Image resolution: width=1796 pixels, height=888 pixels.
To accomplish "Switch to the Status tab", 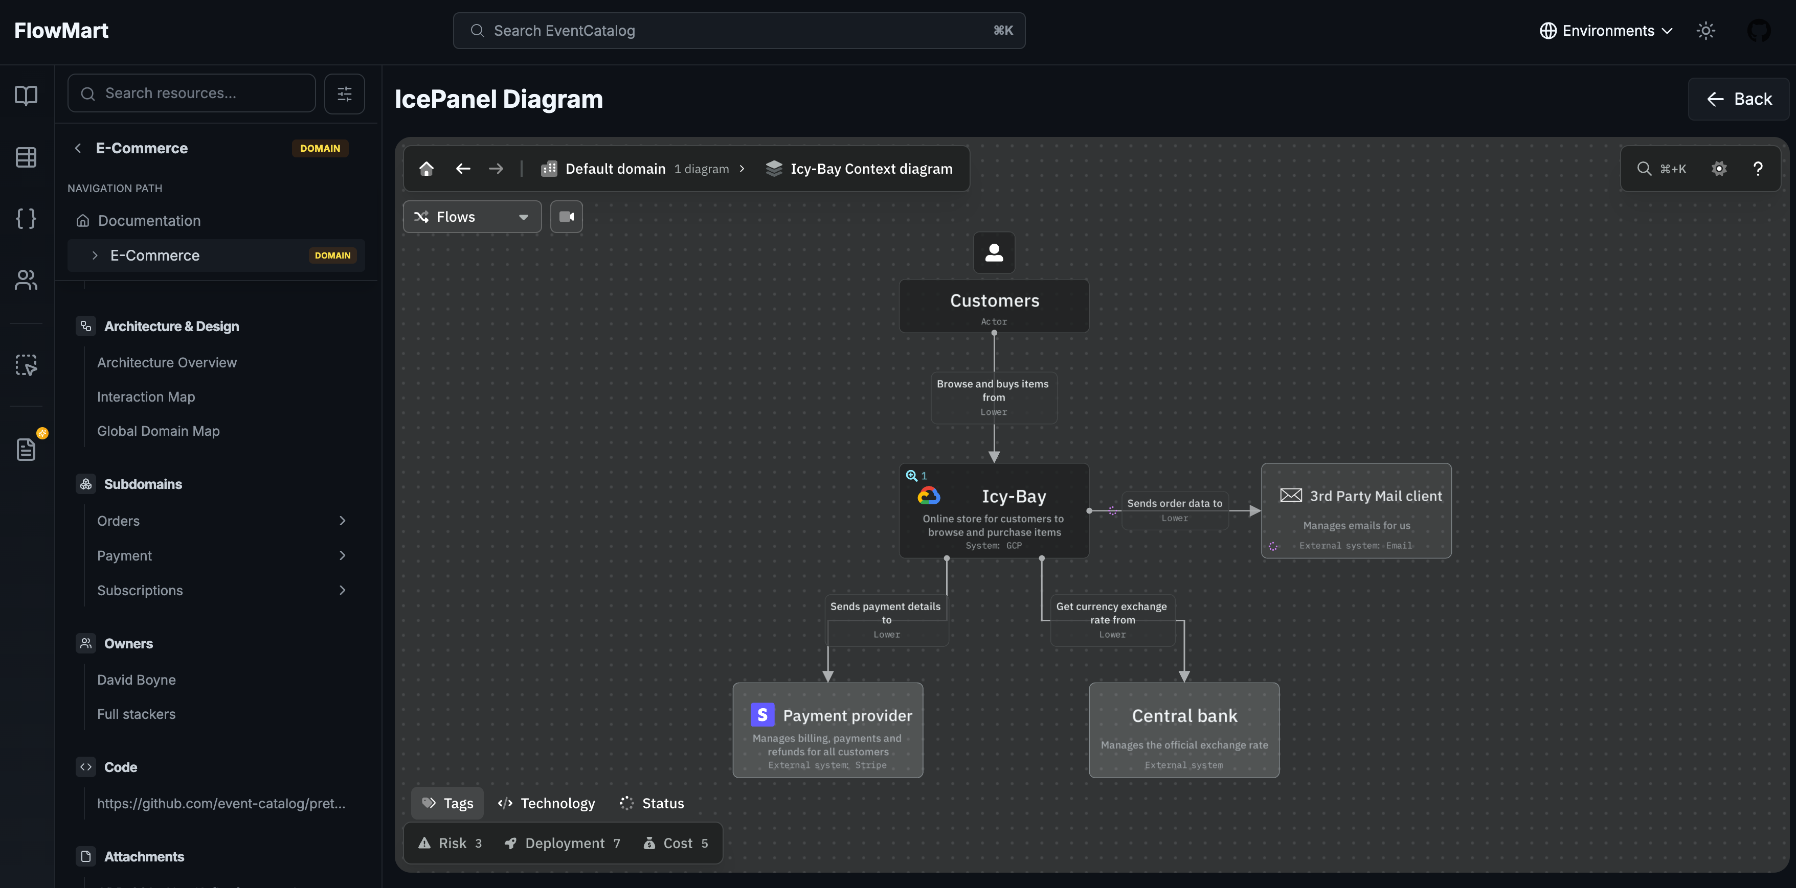I will (652, 803).
